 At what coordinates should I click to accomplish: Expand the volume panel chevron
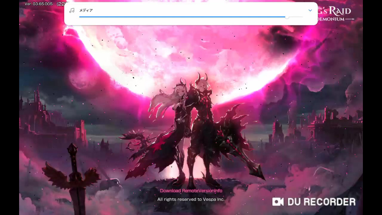[x=310, y=10]
